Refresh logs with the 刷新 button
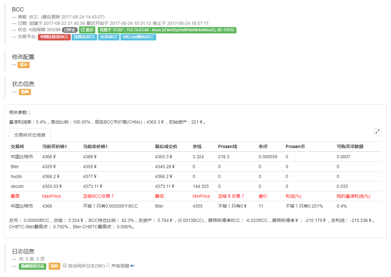The image size is (391, 277). tap(54, 266)
